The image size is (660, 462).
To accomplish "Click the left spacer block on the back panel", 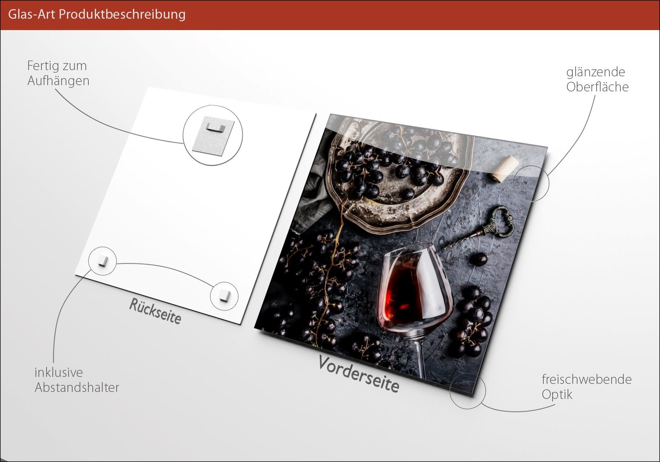I will (x=102, y=261).
